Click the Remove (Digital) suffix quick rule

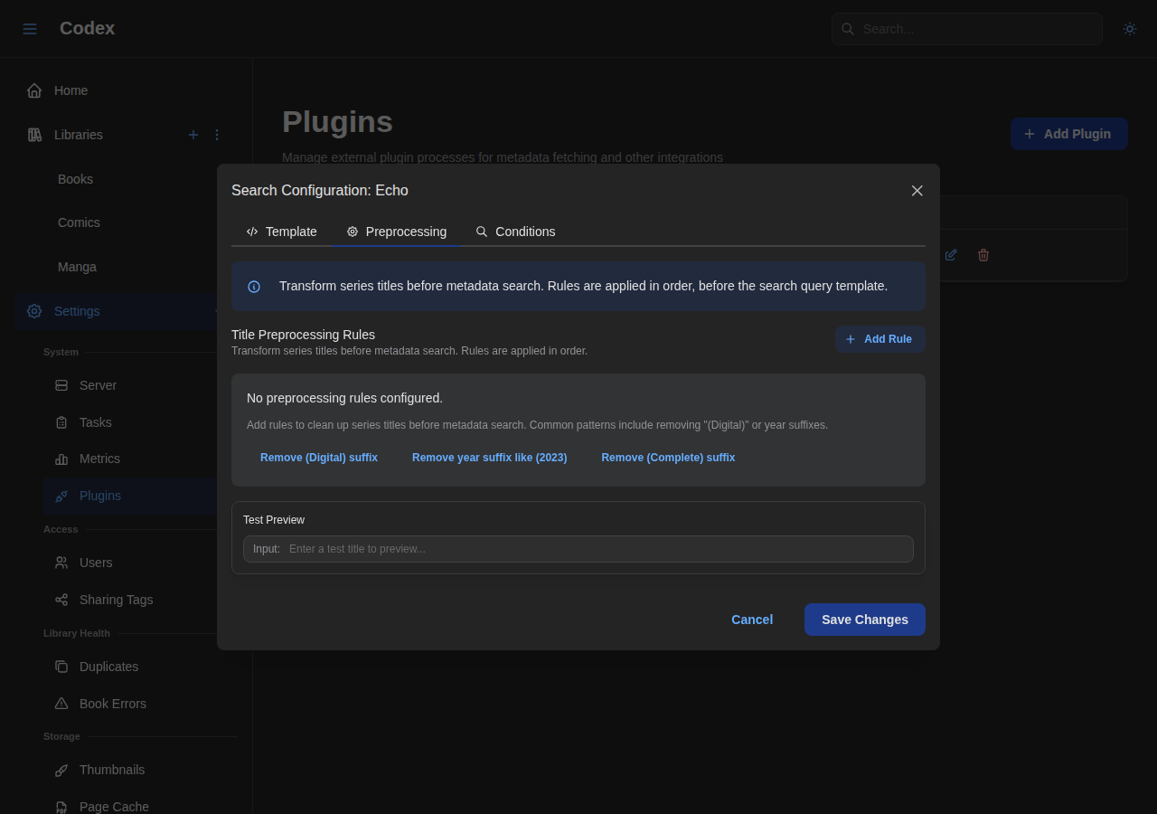pyautogui.click(x=319, y=458)
